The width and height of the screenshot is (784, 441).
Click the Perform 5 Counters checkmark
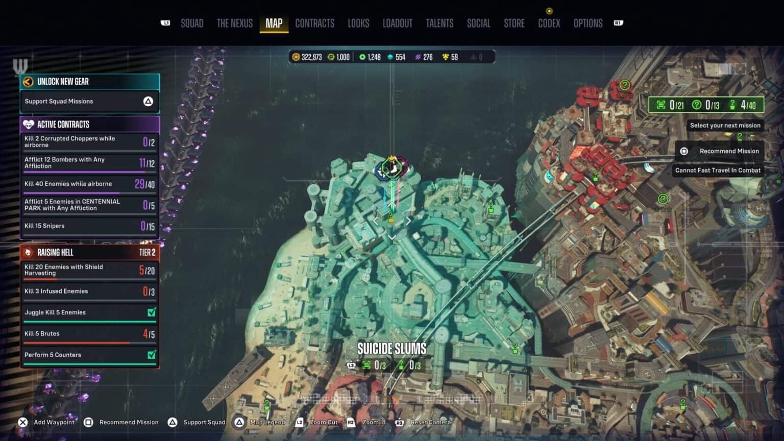coord(152,355)
